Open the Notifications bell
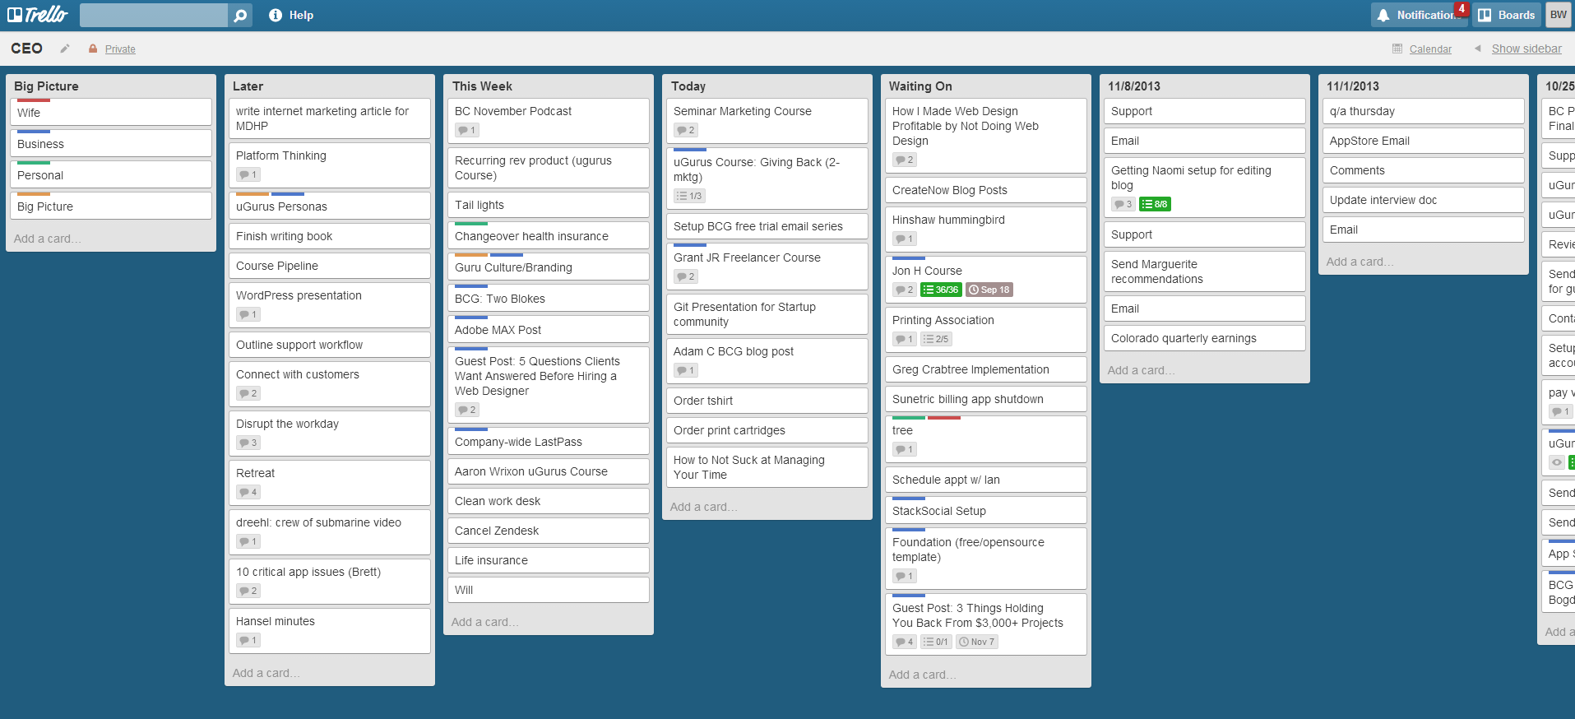 coord(1383,15)
